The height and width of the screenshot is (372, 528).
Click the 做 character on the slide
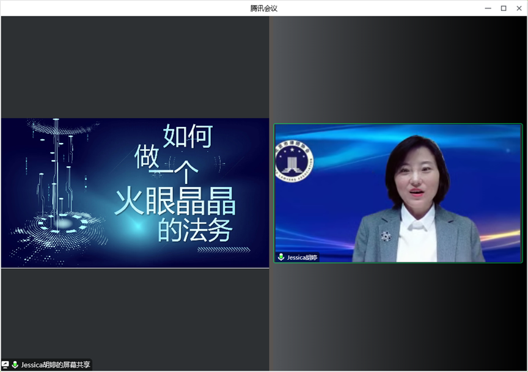(x=147, y=158)
